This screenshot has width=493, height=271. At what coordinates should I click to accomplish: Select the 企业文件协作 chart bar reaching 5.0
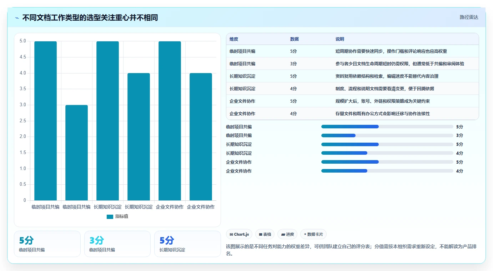click(x=170, y=121)
